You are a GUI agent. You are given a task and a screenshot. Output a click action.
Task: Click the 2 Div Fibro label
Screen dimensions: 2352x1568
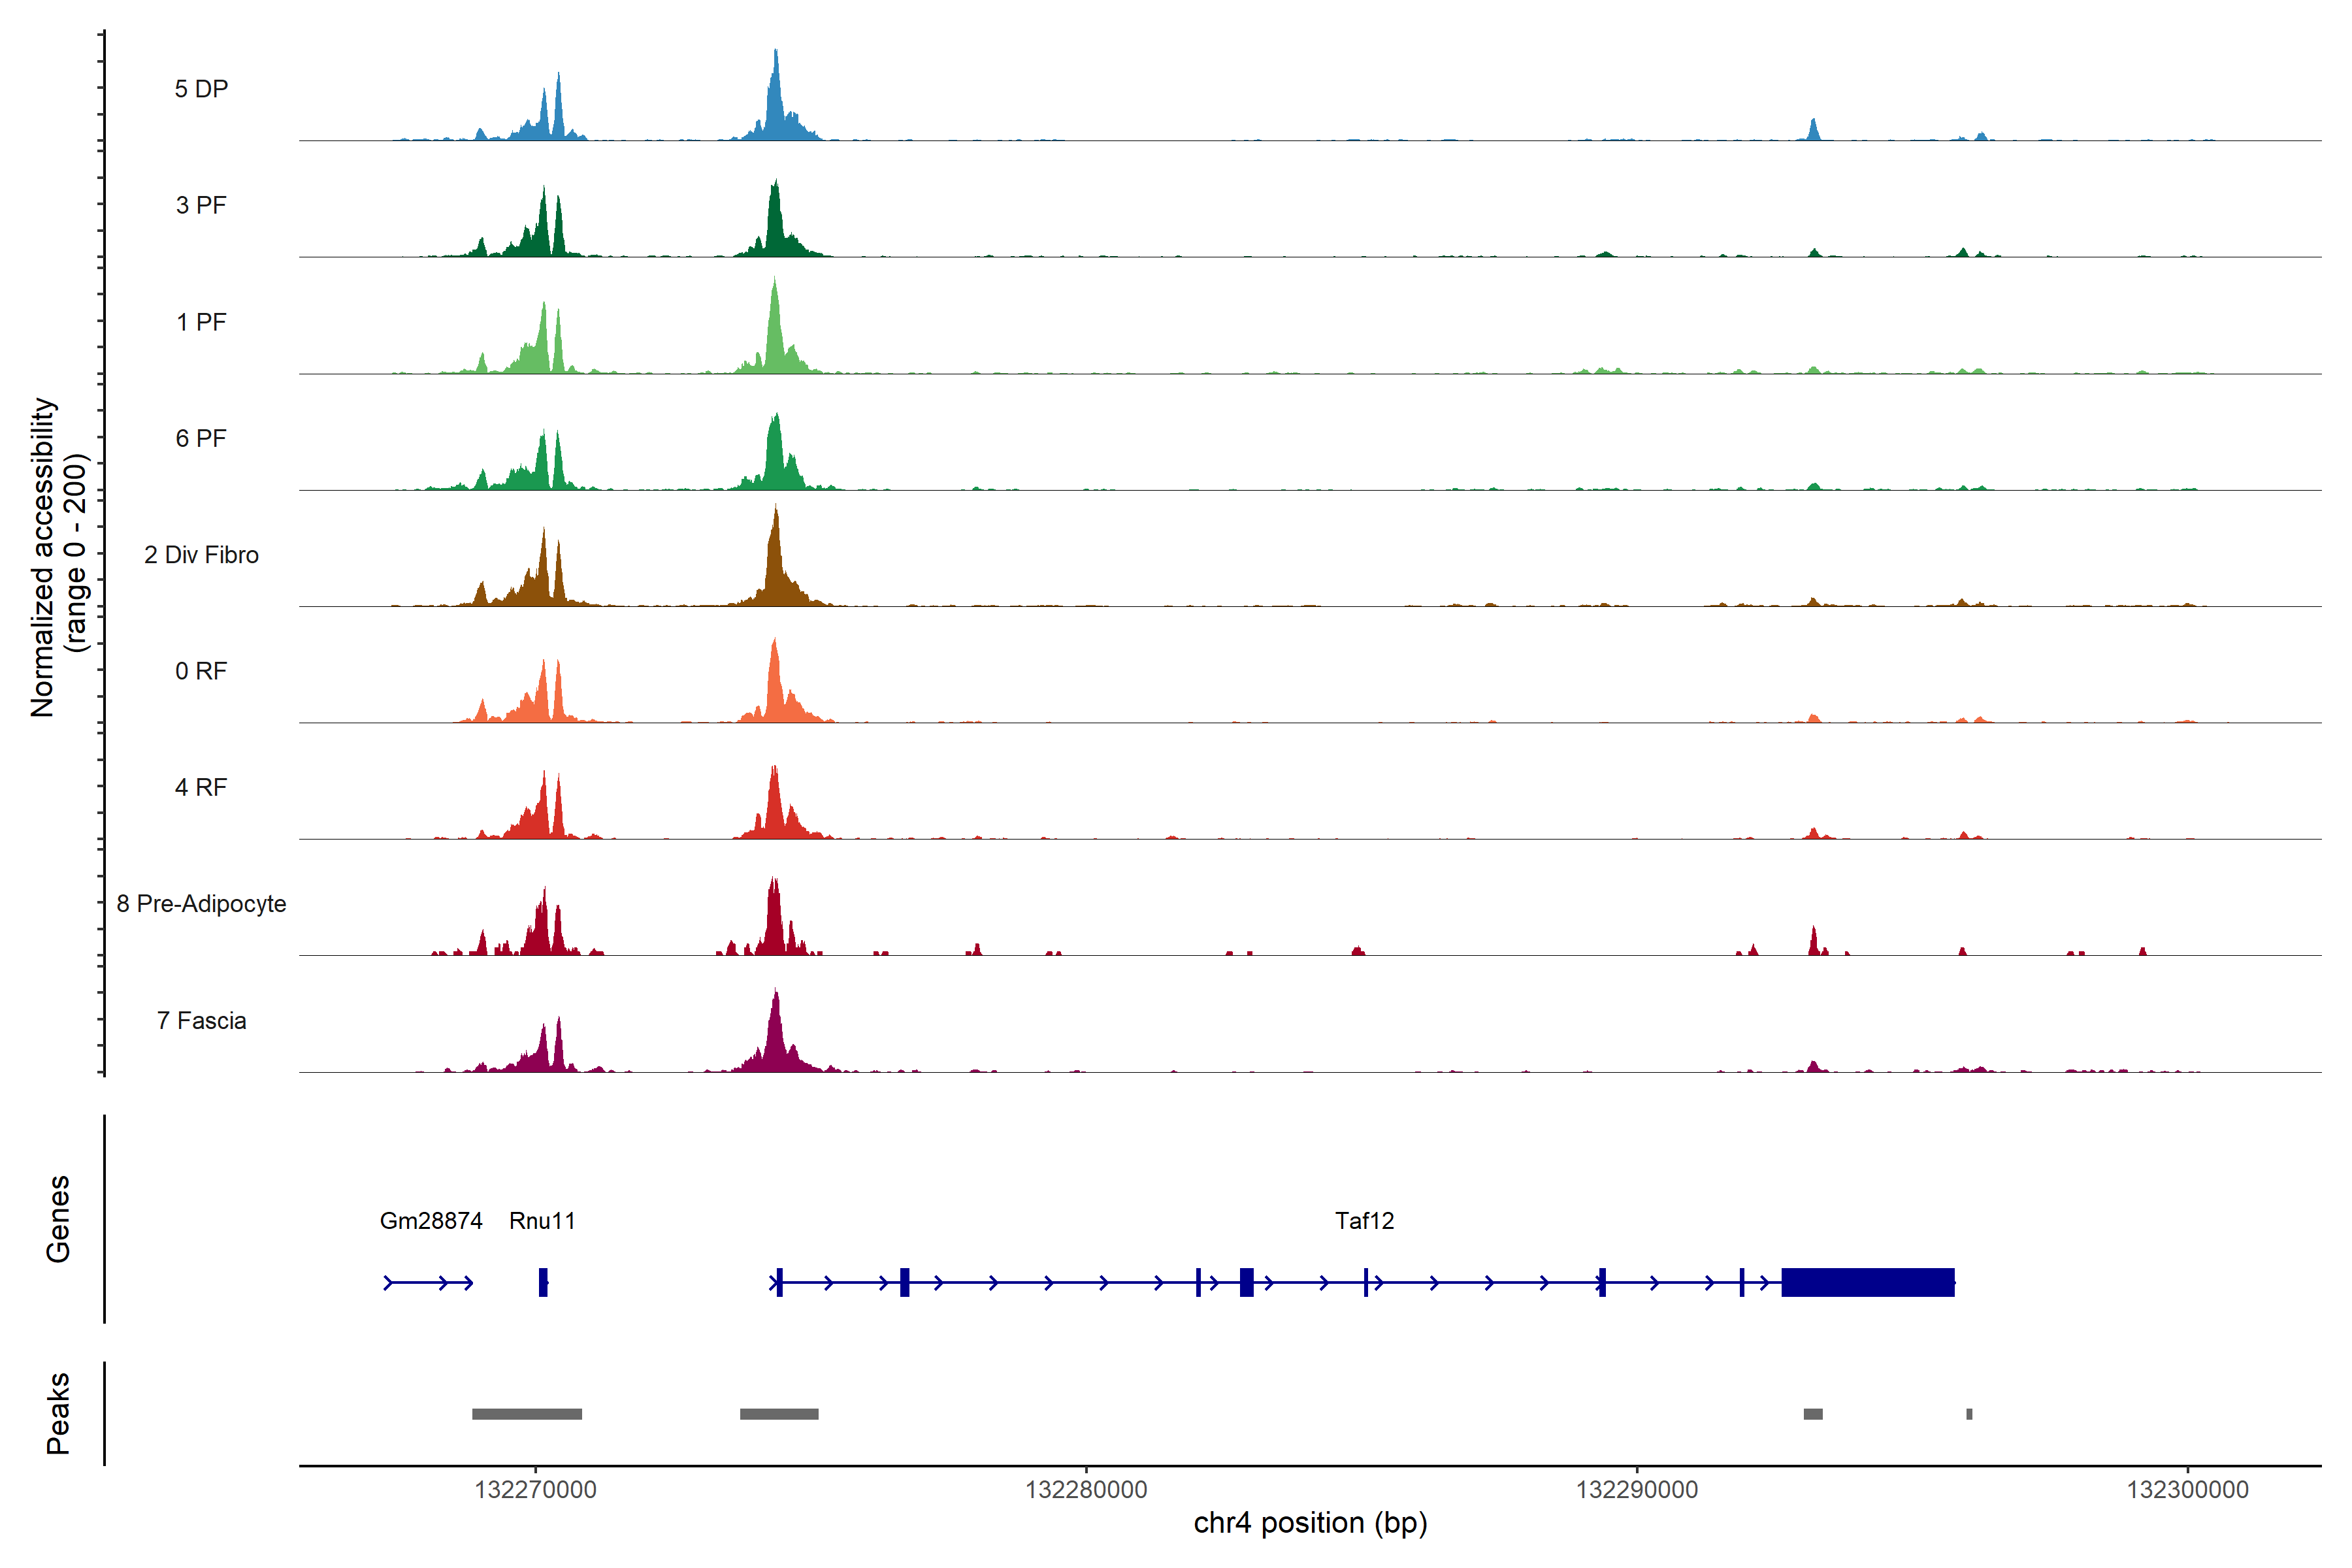tap(201, 555)
